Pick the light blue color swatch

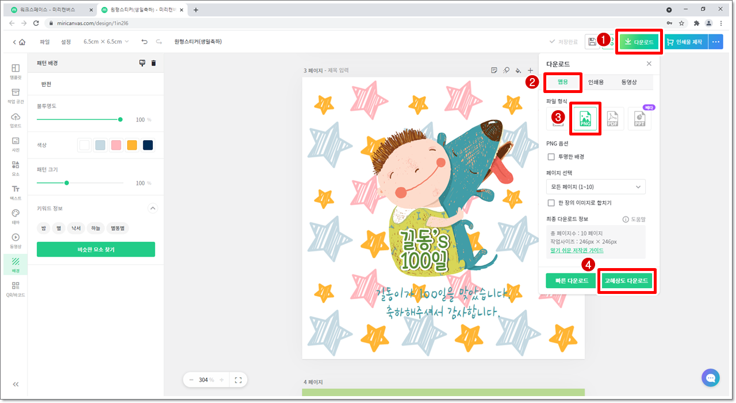tap(100, 145)
